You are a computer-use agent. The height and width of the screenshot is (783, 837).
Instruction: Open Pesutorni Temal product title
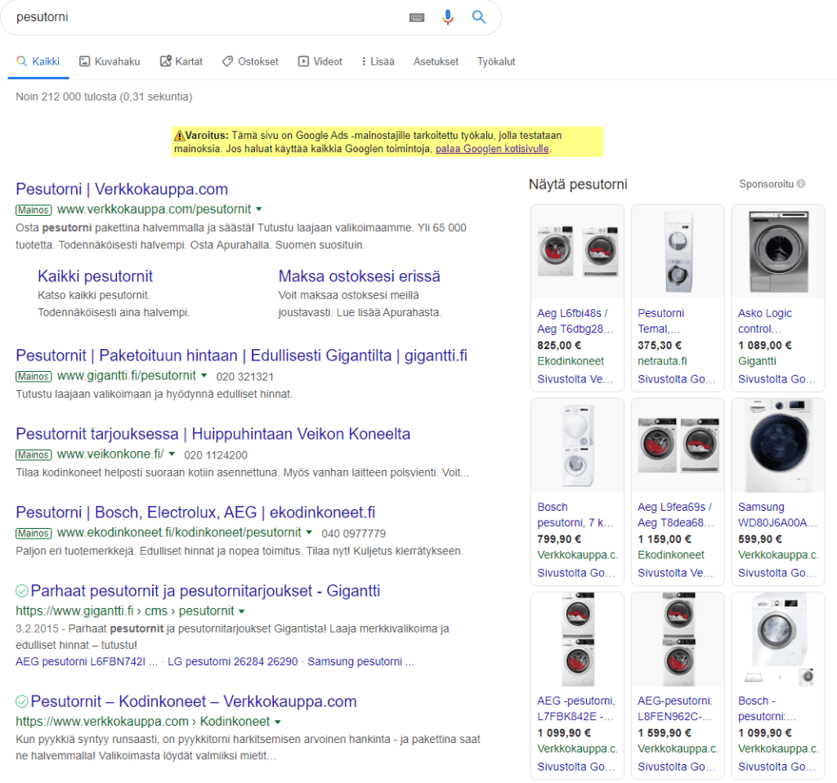click(660, 320)
